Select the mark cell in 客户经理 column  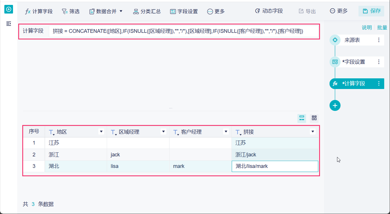200,166
